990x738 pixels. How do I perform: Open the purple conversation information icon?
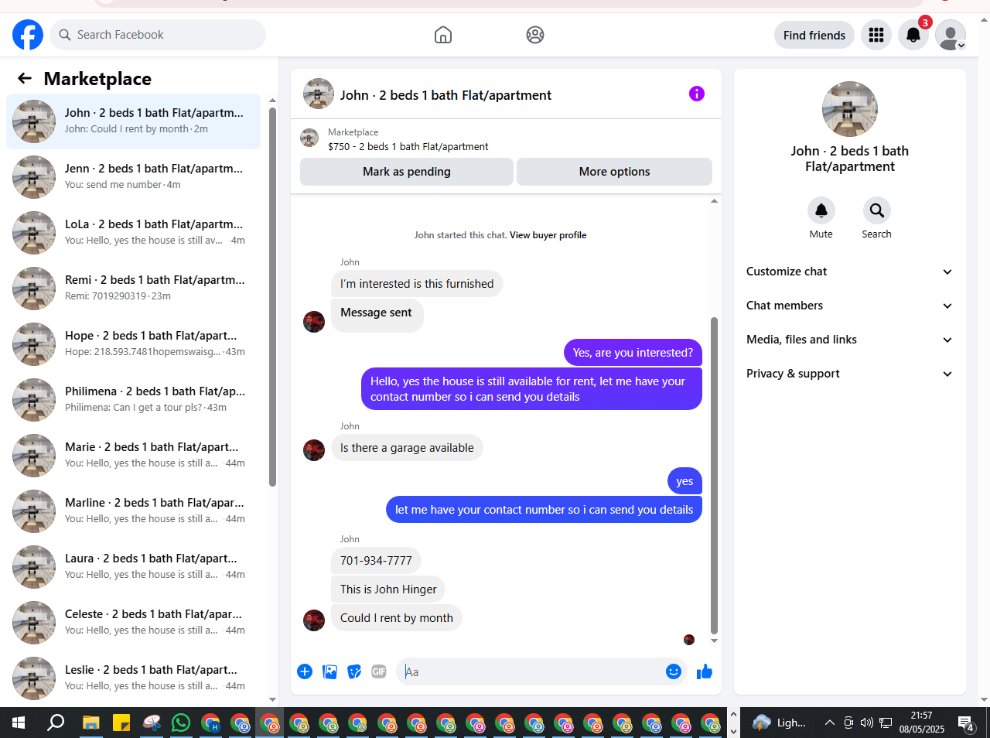[697, 94]
